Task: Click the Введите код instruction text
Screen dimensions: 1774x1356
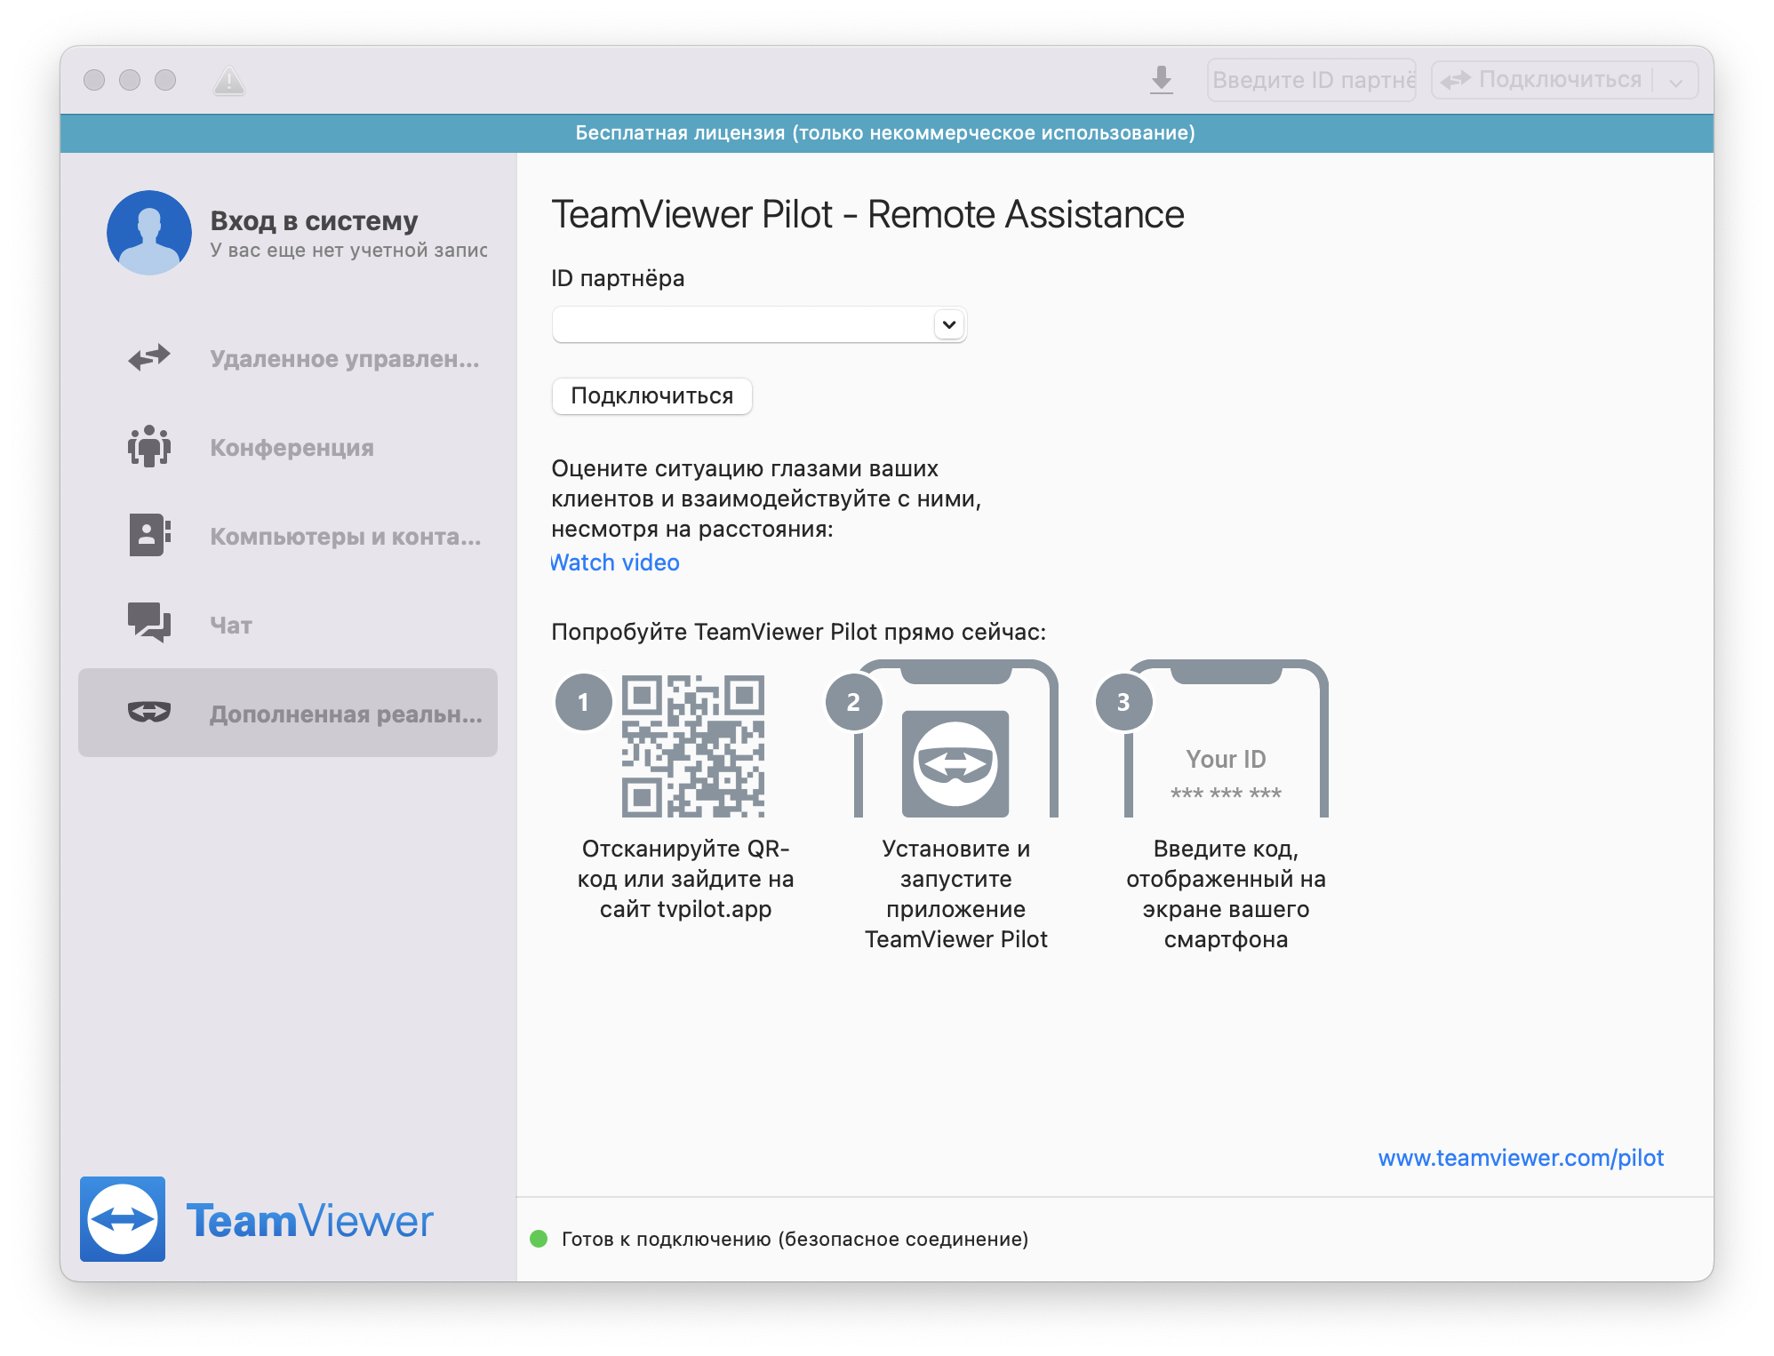Action: (x=1226, y=894)
